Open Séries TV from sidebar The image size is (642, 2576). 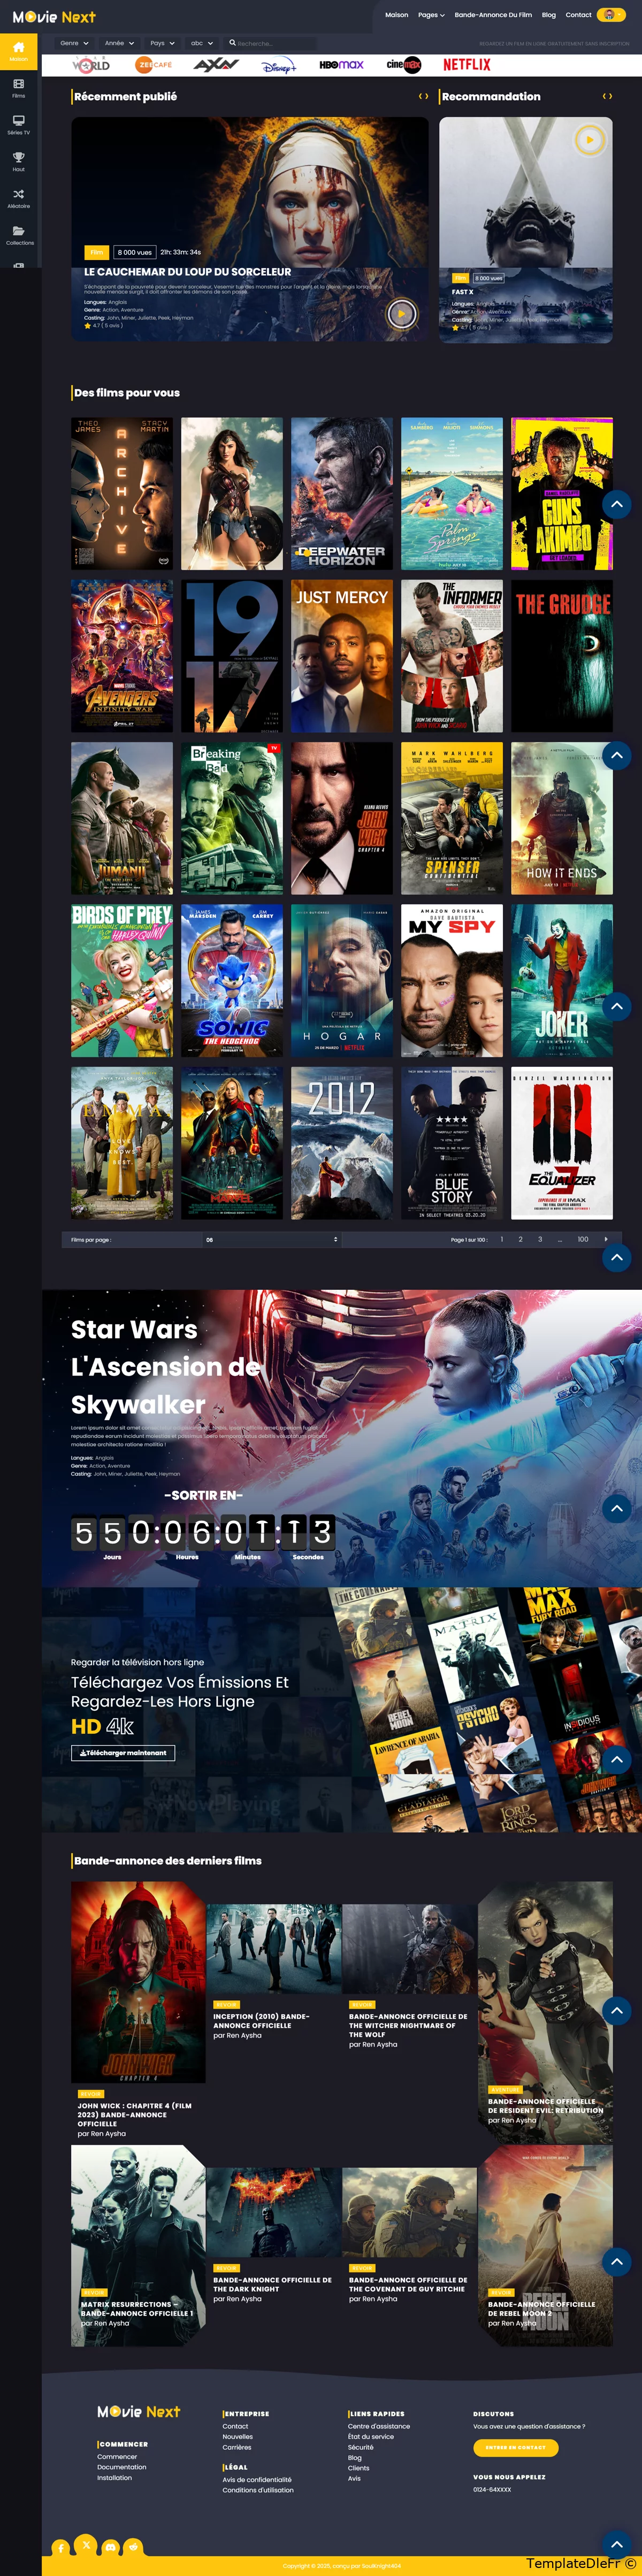18,125
